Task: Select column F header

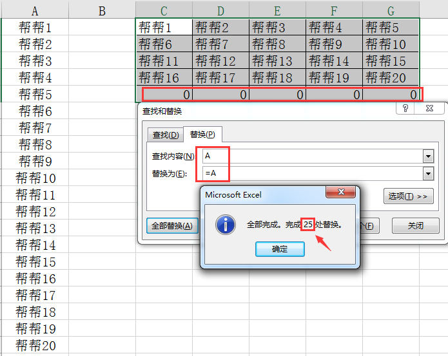Action: (x=334, y=11)
